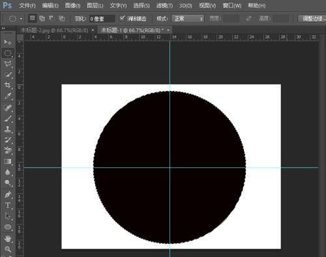The width and height of the screenshot is (326, 257).
Task: Select the Blur tool
Action: [x=8, y=172]
